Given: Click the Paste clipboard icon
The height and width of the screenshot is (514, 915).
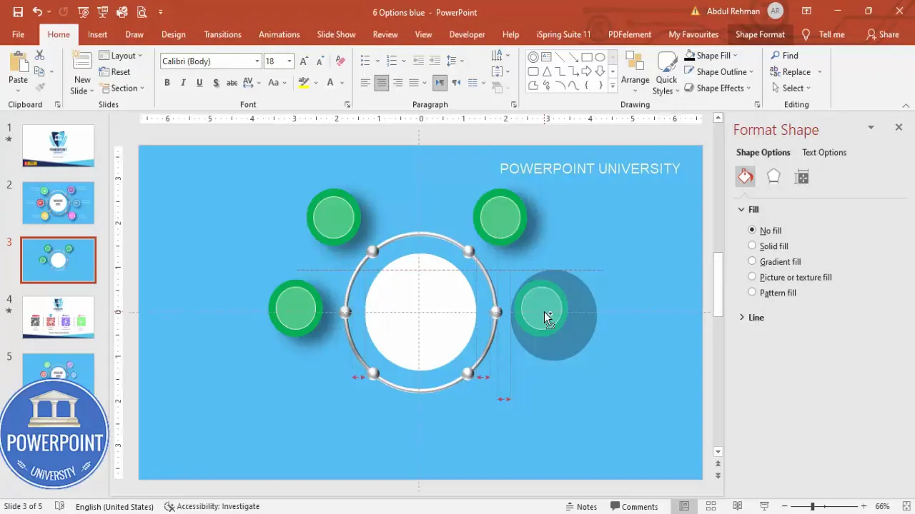Looking at the screenshot, I should coord(18,62).
